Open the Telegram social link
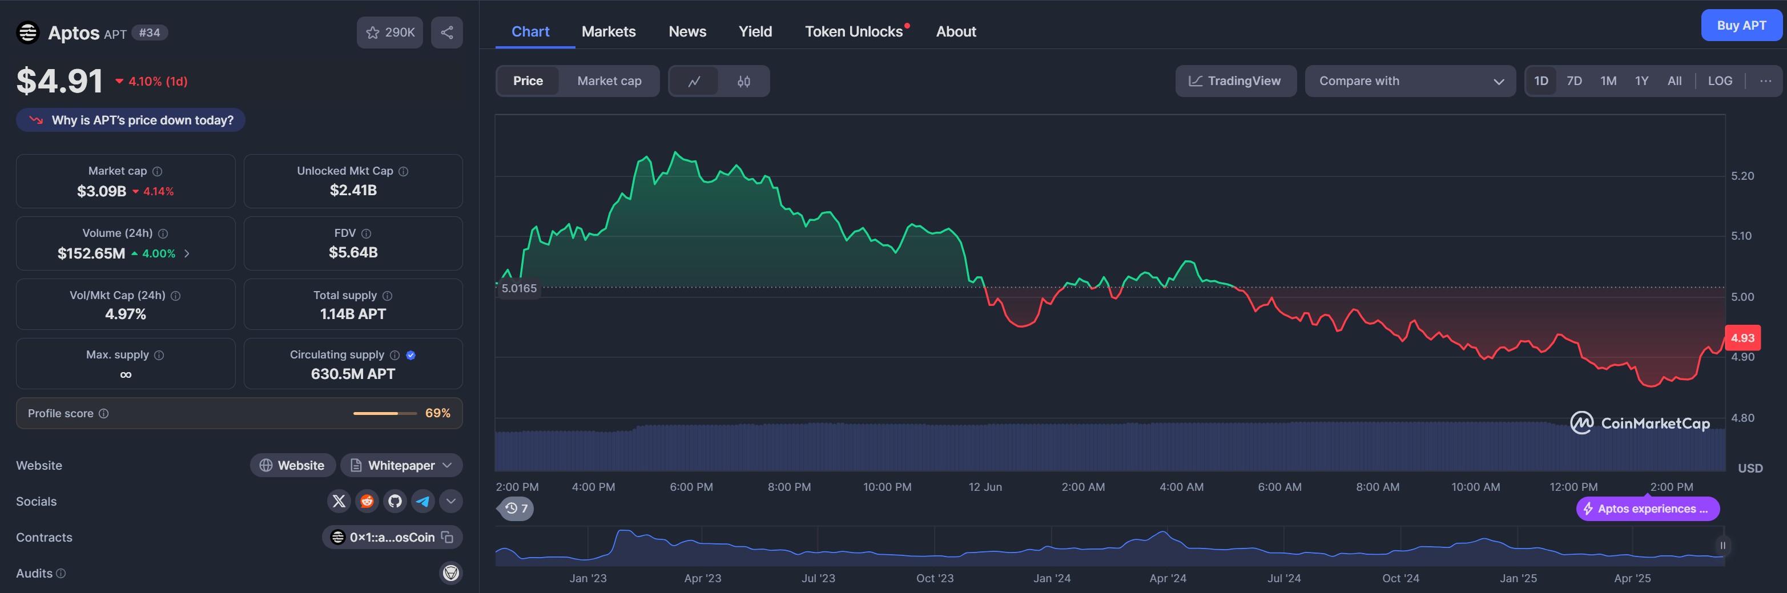The image size is (1787, 593). [422, 502]
